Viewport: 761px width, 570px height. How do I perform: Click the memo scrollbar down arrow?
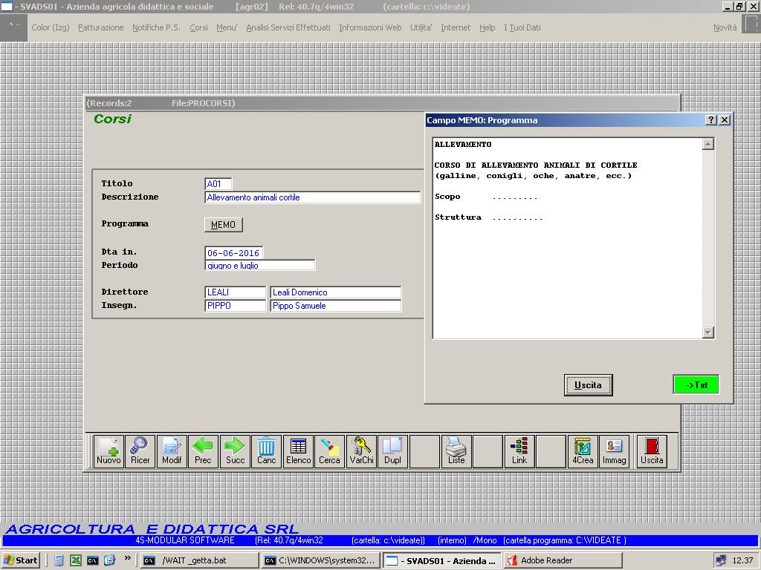[x=708, y=332]
